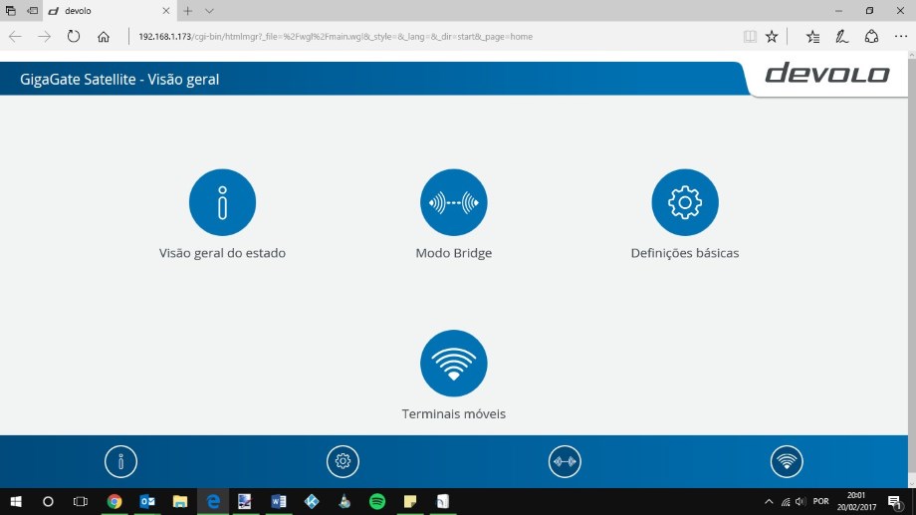Open the Modo Bridge icon
The width and height of the screenshot is (916, 515).
click(x=453, y=202)
